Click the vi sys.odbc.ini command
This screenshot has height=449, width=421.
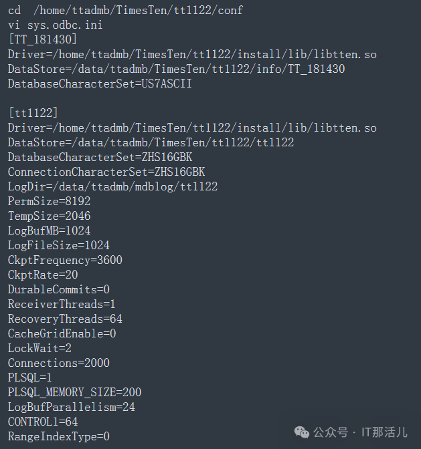coord(56,25)
